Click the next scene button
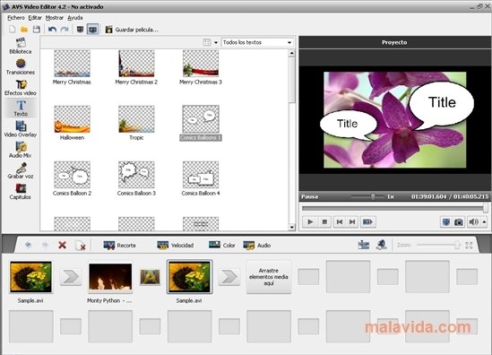The width and height of the screenshot is (492, 355). [367, 222]
